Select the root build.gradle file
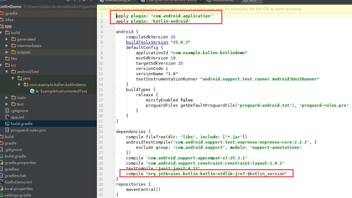The image size is (352, 198). [48, 156]
